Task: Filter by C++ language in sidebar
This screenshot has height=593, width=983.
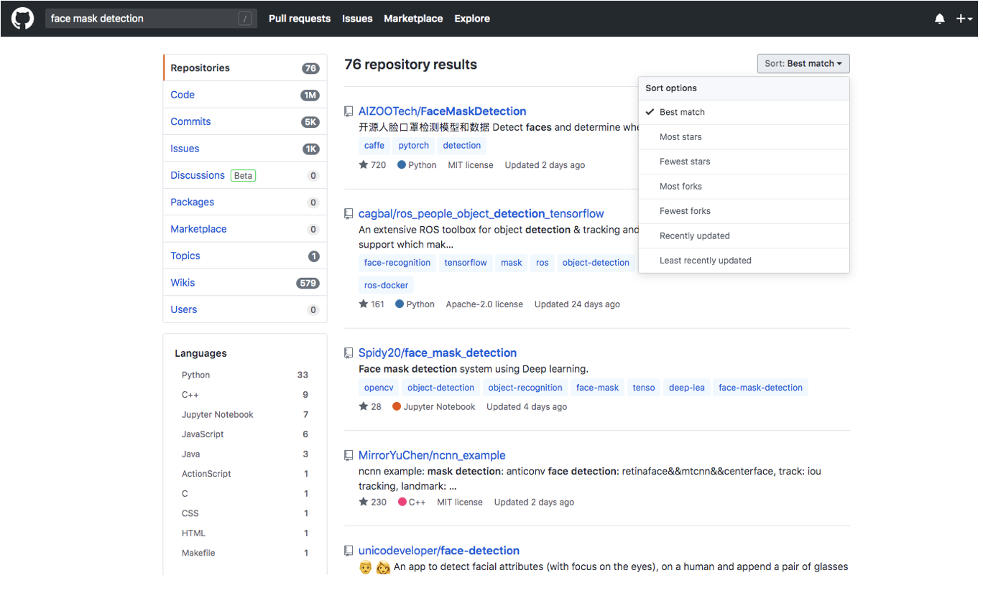Action: (245, 395)
